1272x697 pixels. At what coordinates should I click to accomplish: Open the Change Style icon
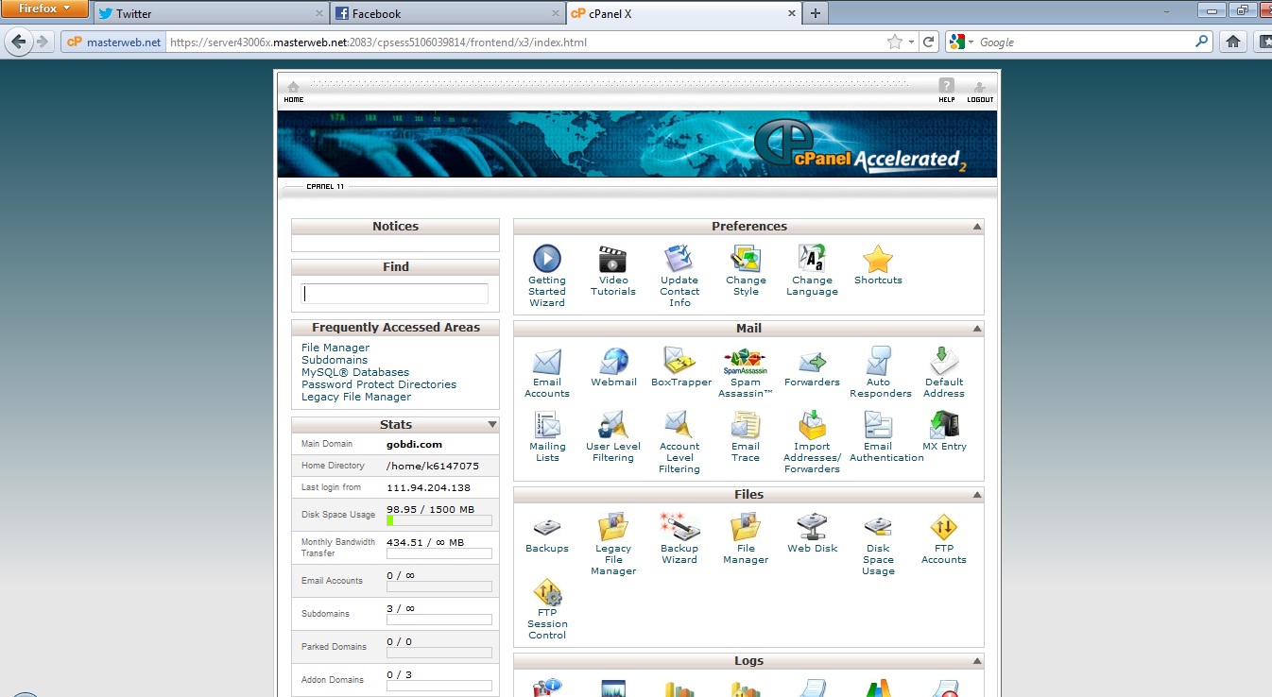click(x=746, y=259)
